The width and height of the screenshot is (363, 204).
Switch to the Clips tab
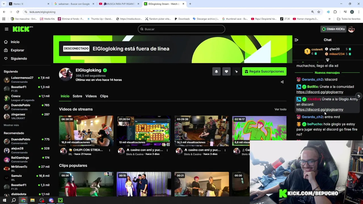(104, 96)
